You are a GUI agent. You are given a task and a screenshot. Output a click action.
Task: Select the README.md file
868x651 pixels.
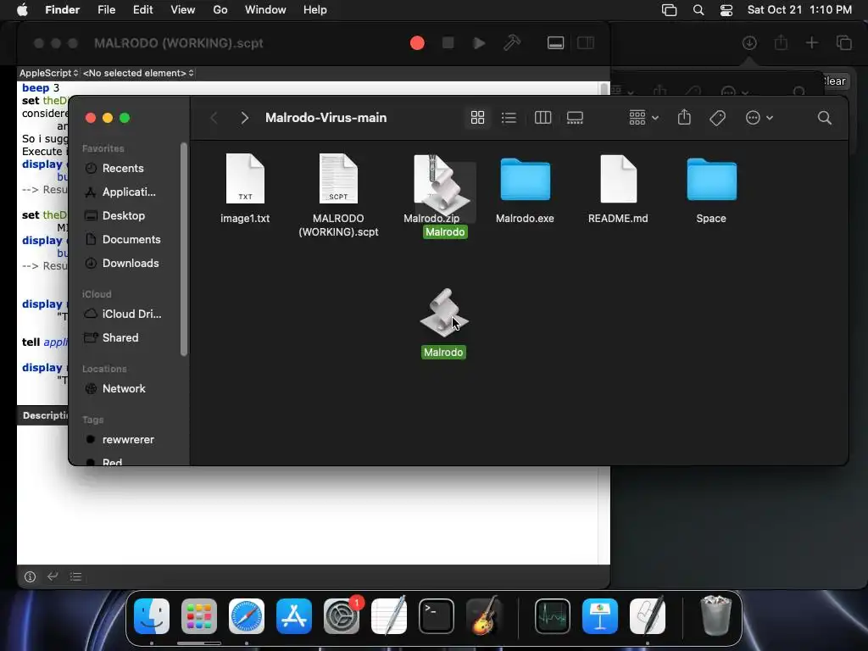tap(618, 189)
